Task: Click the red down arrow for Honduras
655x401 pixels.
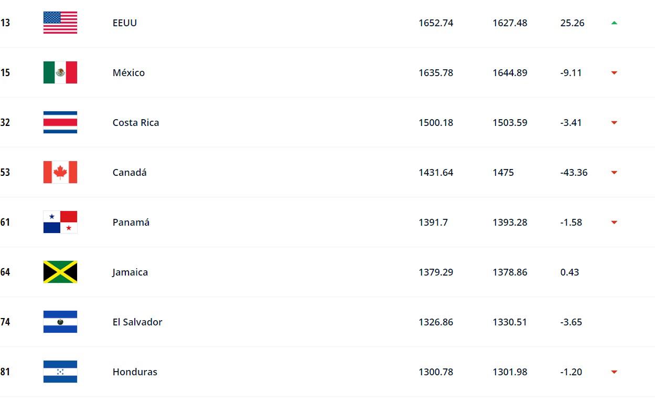Action: point(614,372)
